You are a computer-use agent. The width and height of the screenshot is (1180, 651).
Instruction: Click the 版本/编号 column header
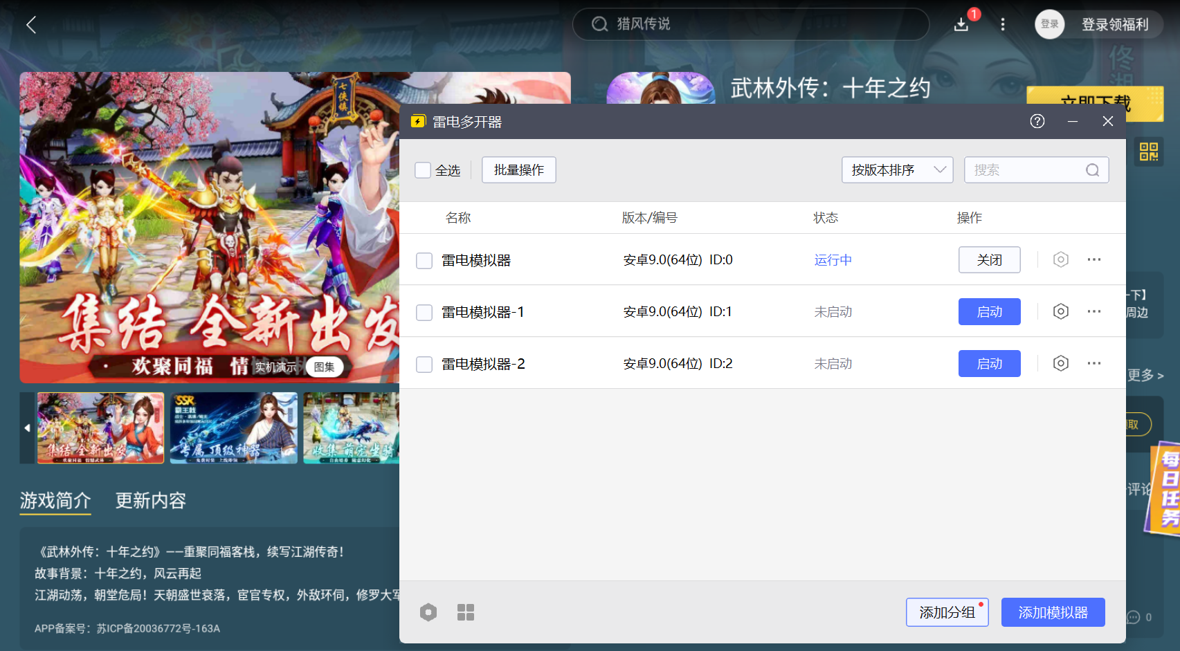649,218
